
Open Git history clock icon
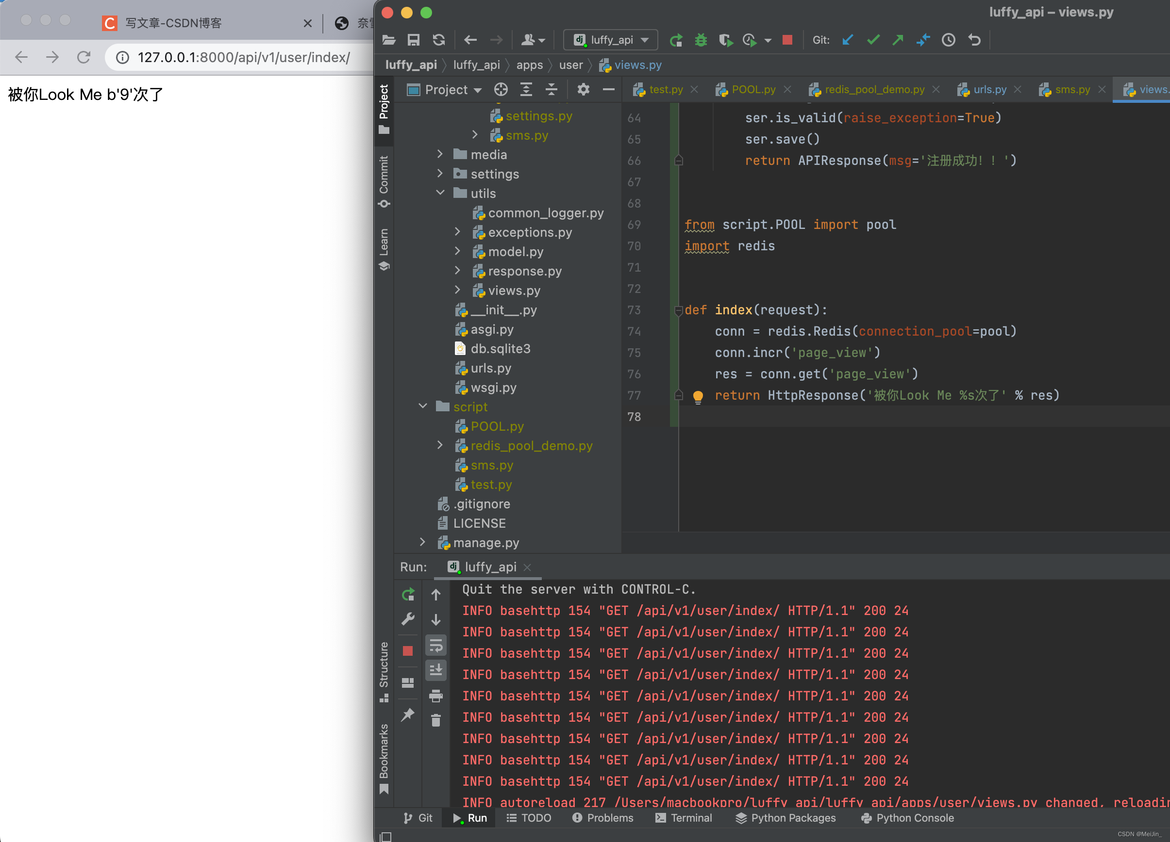(x=948, y=40)
